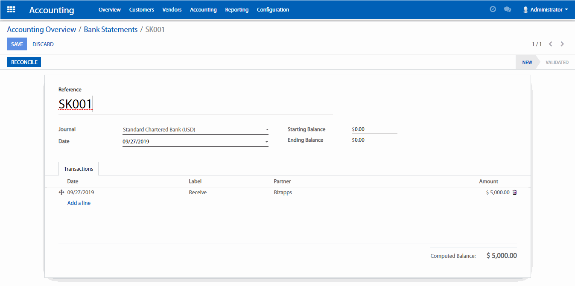Click Discard to cancel changes

click(x=43, y=44)
